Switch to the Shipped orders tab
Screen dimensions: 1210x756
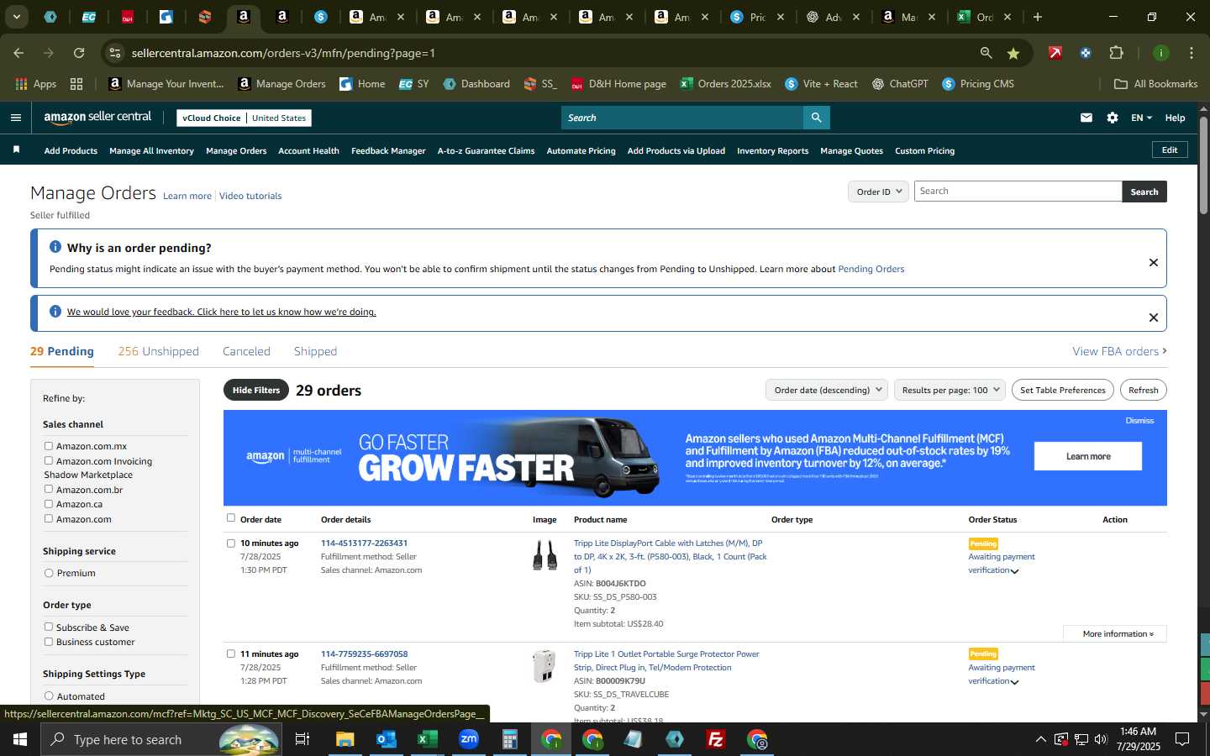[315, 351]
